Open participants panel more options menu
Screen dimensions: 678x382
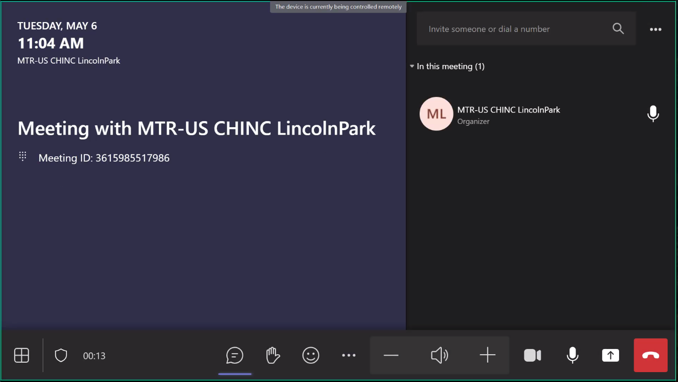point(655,29)
